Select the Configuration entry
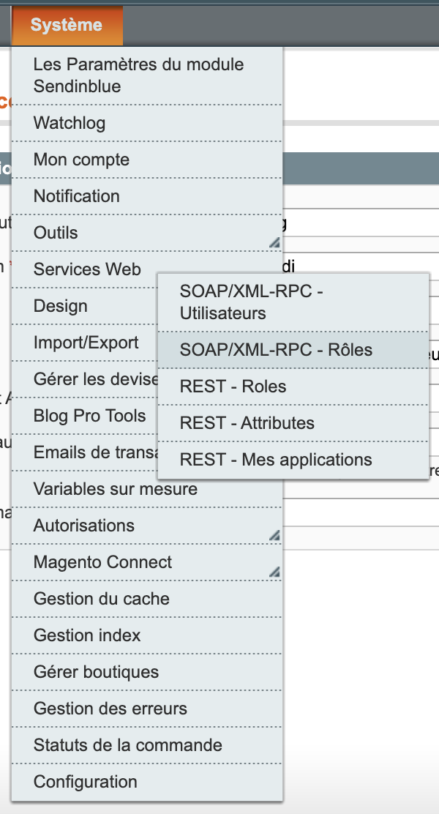The image size is (439, 814). (x=86, y=782)
